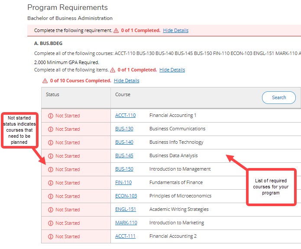
Task: Hide Details next to 0 of 1 Completed requirement banner
Action: tap(176, 30)
